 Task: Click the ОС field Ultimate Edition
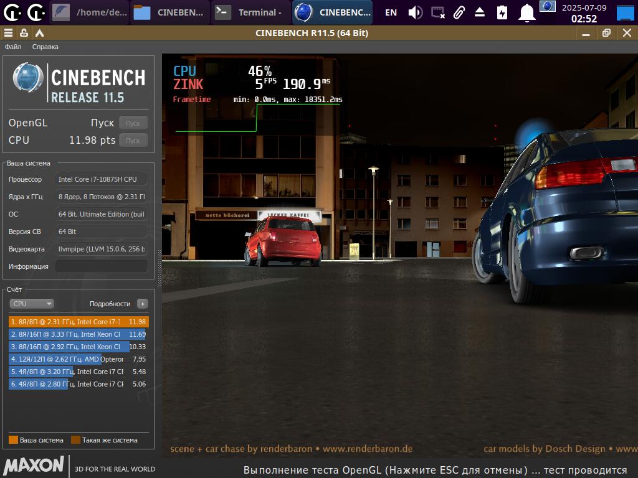point(101,214)
